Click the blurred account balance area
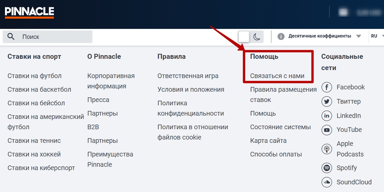The width and height of the screenshot is (384, 192). pyautogui.click(x=359, y=12)
